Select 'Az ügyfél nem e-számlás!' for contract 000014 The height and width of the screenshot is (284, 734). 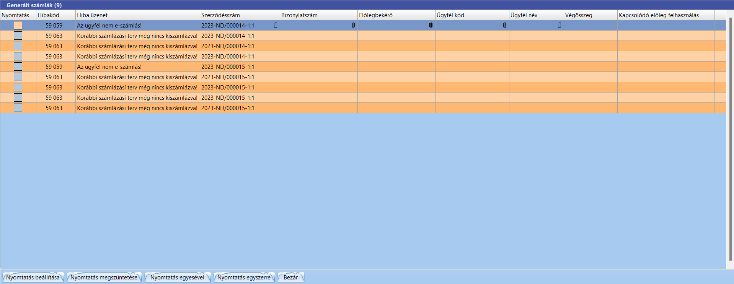(109, 25)
